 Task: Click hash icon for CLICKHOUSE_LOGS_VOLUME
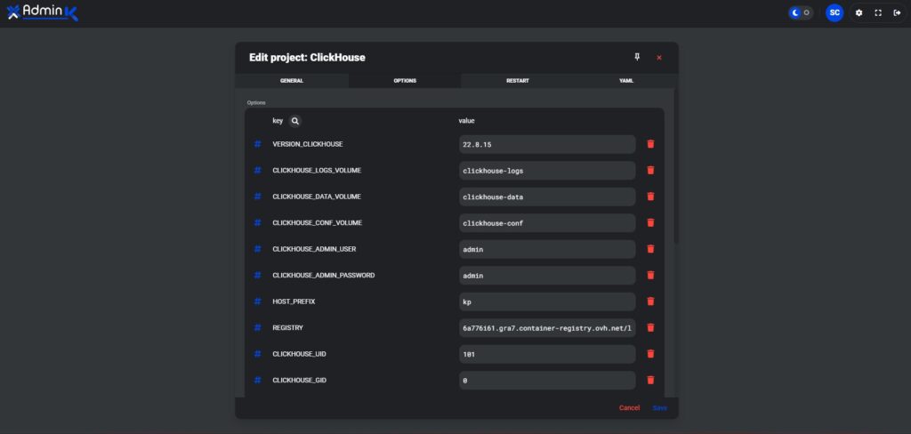tap(257, 170)
